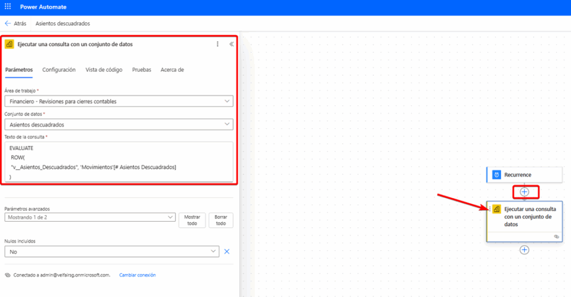
Task: Click the link icon on query action card
Action: (x=556, y=236)
